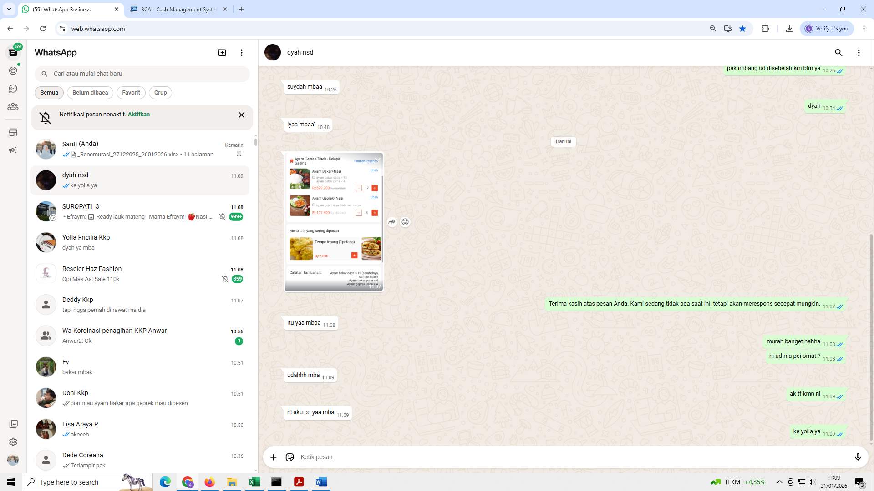Record a voice message with the microphone

[858, 457]
